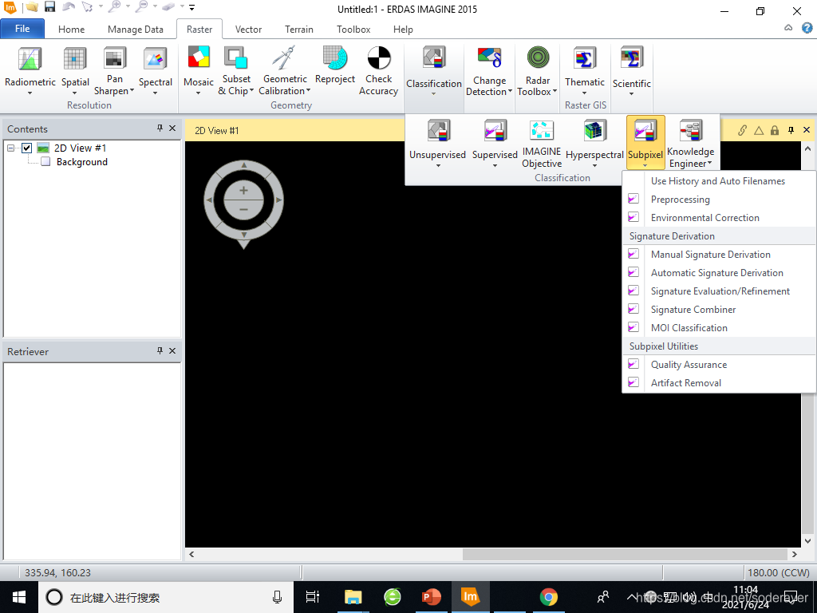The height and width of the screenshot is (613, 817).
Task: Select MOI Classification entry
Action: coord(719,327)
